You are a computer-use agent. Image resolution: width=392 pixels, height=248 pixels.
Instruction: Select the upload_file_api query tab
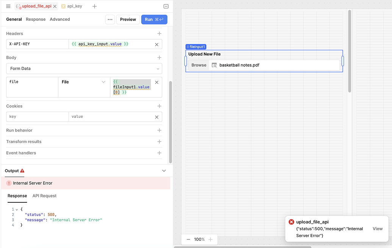[36, 6]
